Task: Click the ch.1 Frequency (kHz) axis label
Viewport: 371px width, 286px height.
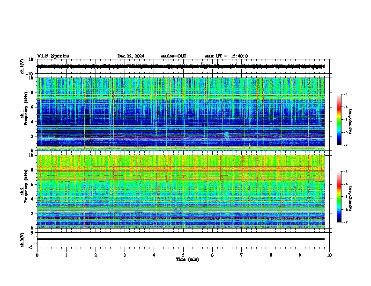Action: click(x=26, y=109)
